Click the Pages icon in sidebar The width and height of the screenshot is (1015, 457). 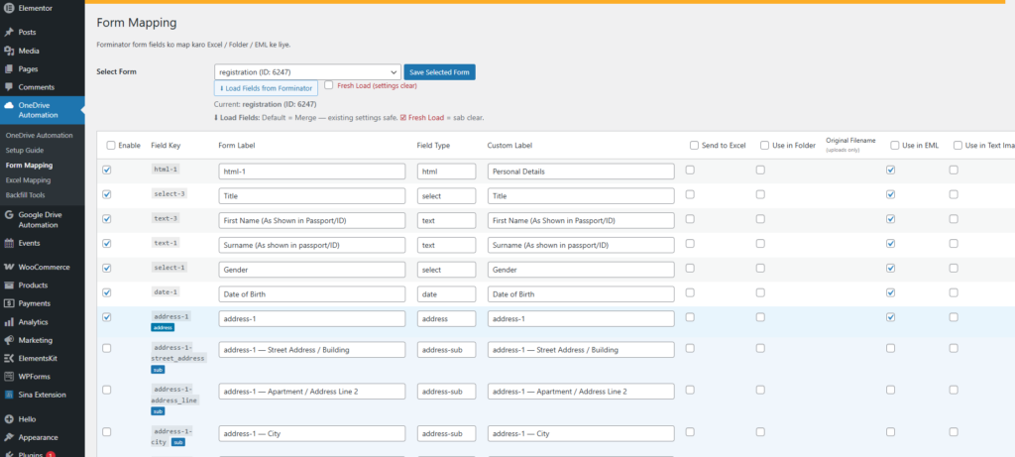click(9, 68)
